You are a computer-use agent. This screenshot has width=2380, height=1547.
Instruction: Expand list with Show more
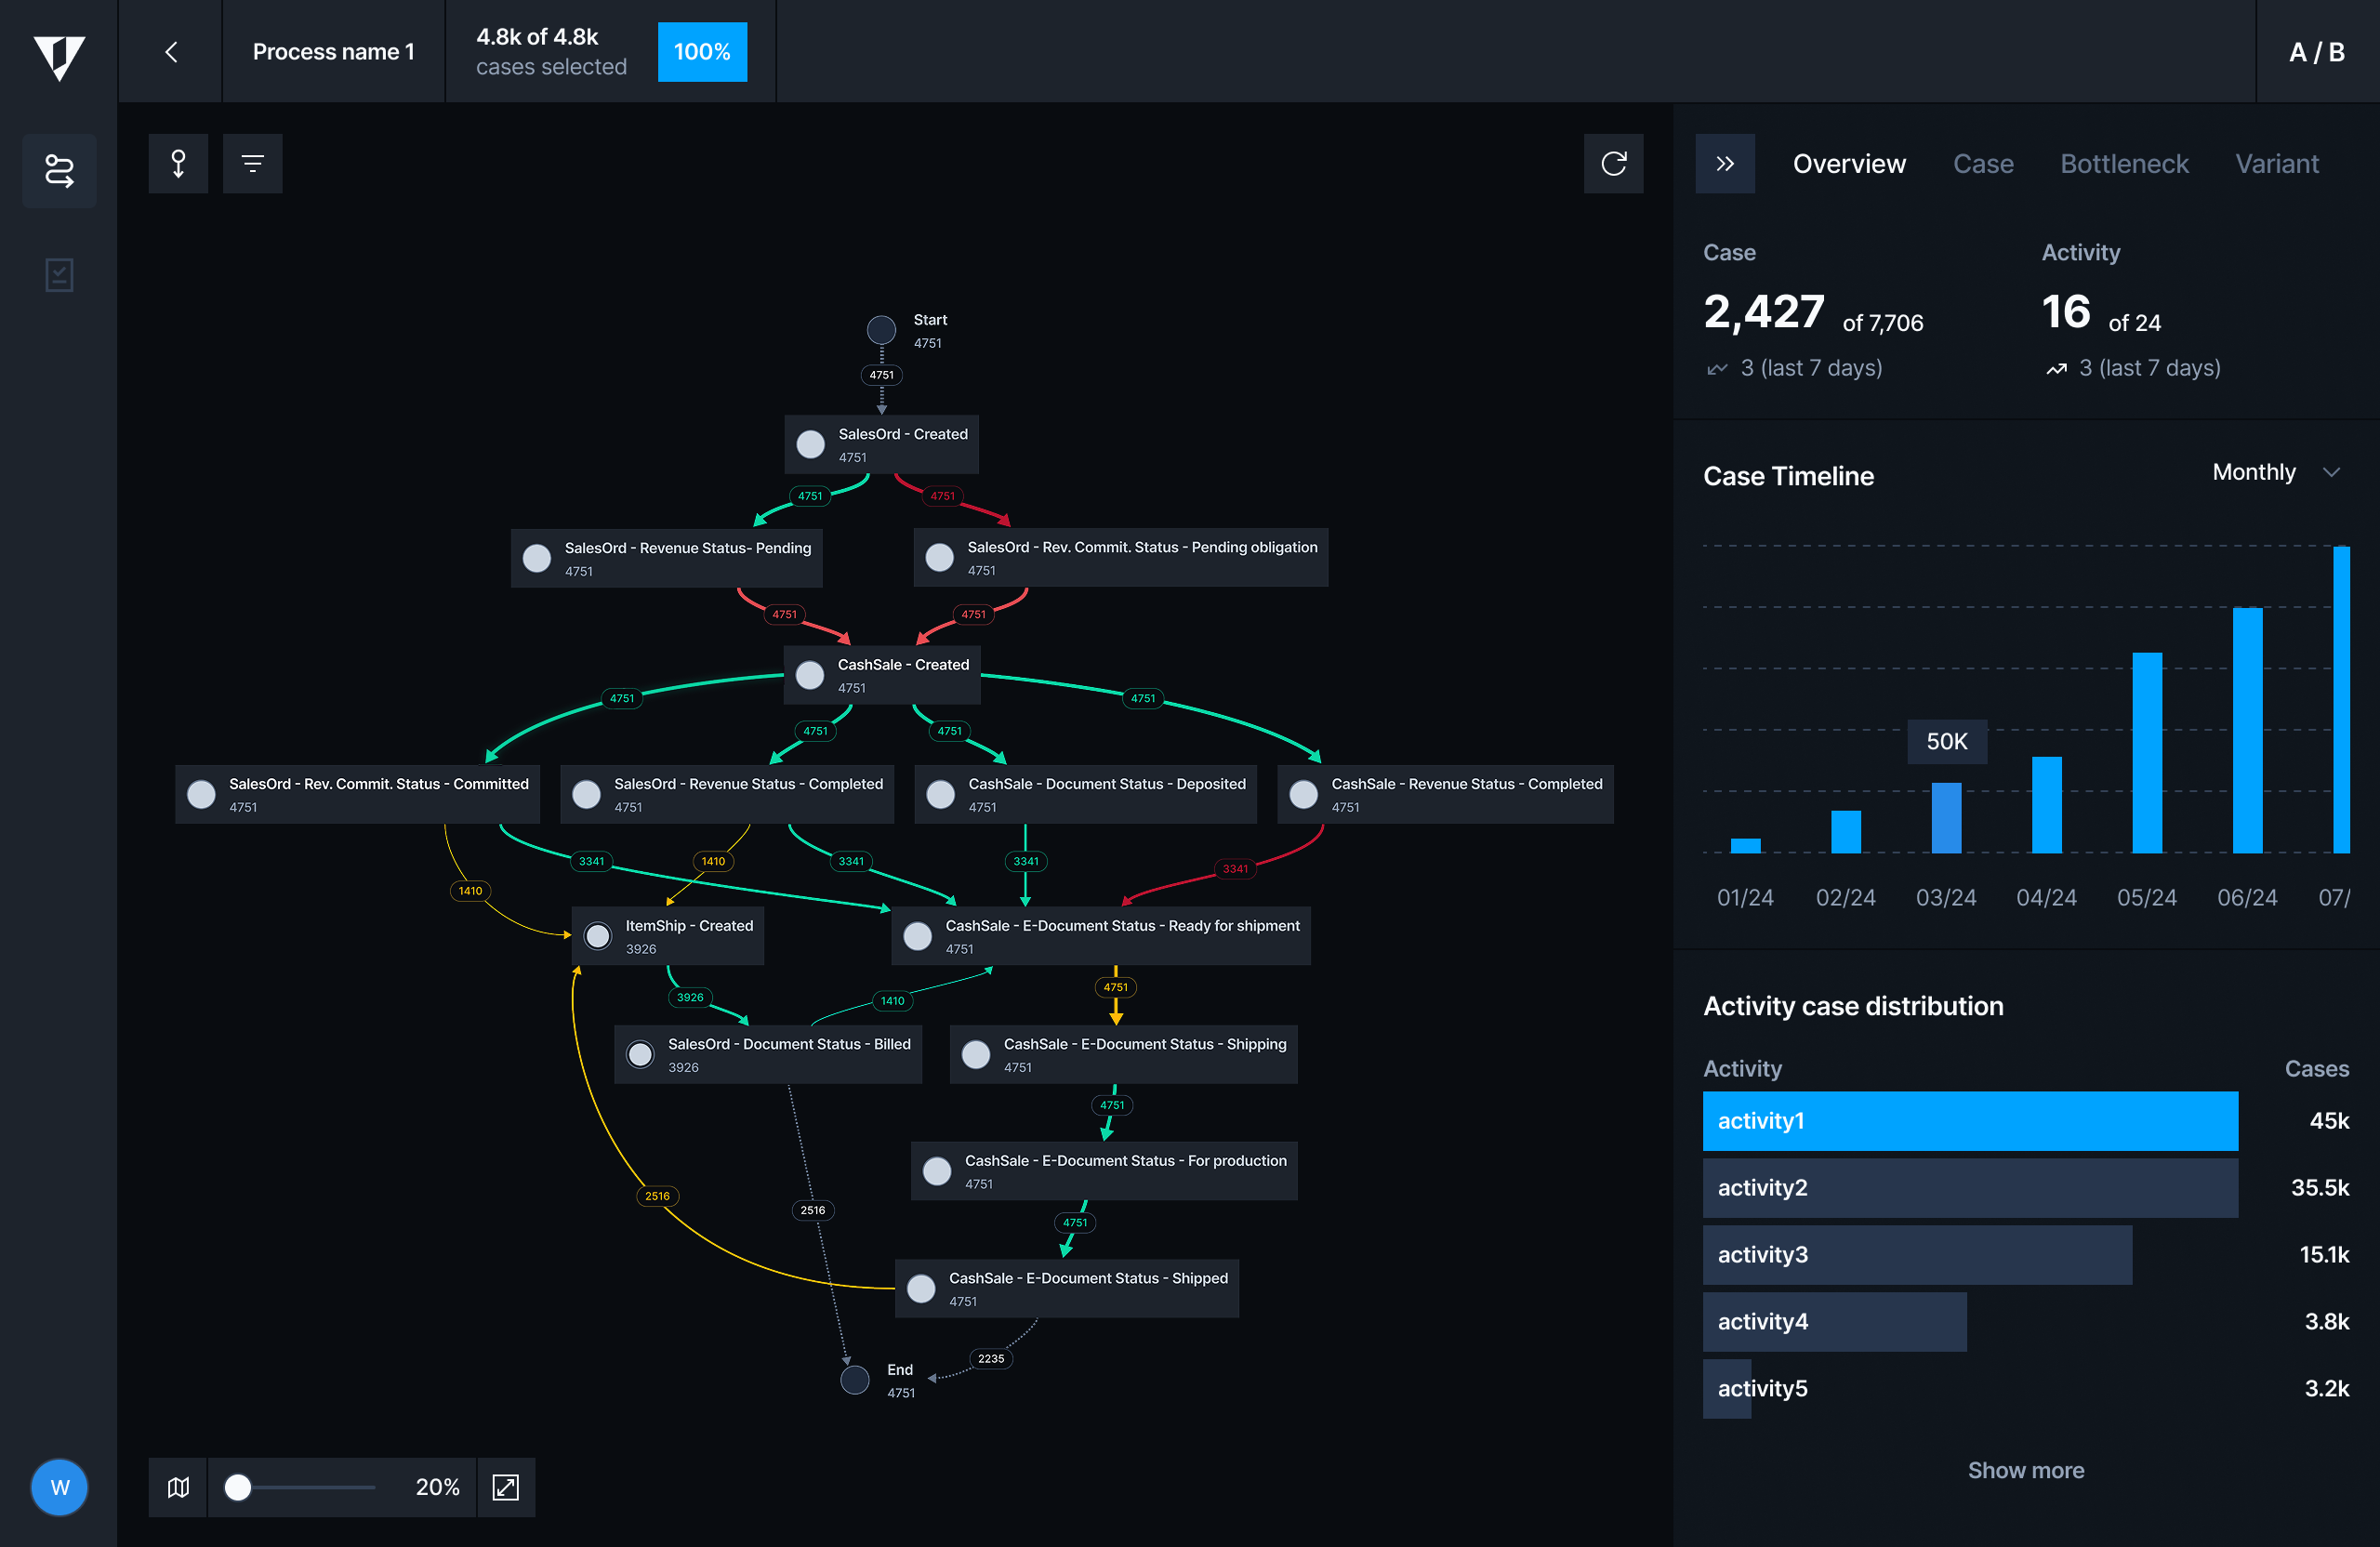2025,1470
